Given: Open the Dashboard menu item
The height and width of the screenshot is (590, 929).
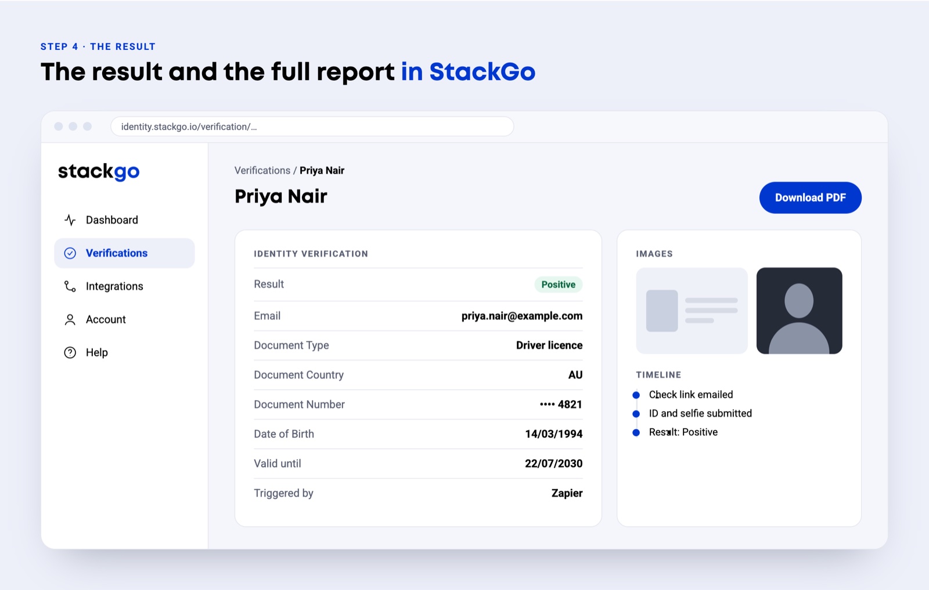Looking at the screenshot, I should [124, 220].
